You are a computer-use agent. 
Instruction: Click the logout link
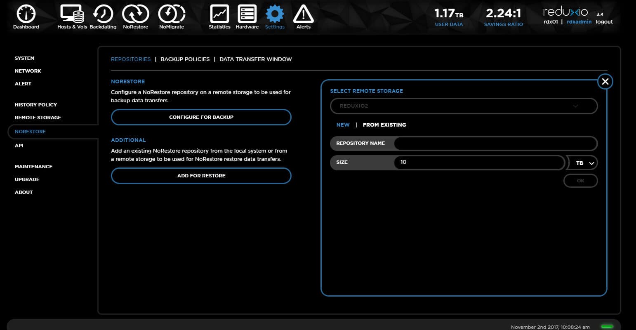point(604,22)
